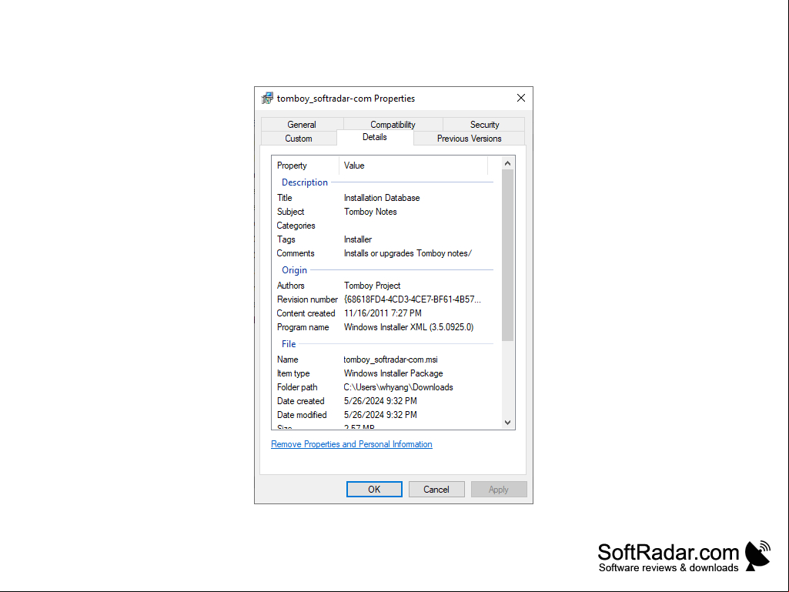Image resolution: width=789 pixels, height=592 pixels.
Task: Click the Comments value 'Installs or upgrades Tomboy notes/'
Action: [407, 253]
